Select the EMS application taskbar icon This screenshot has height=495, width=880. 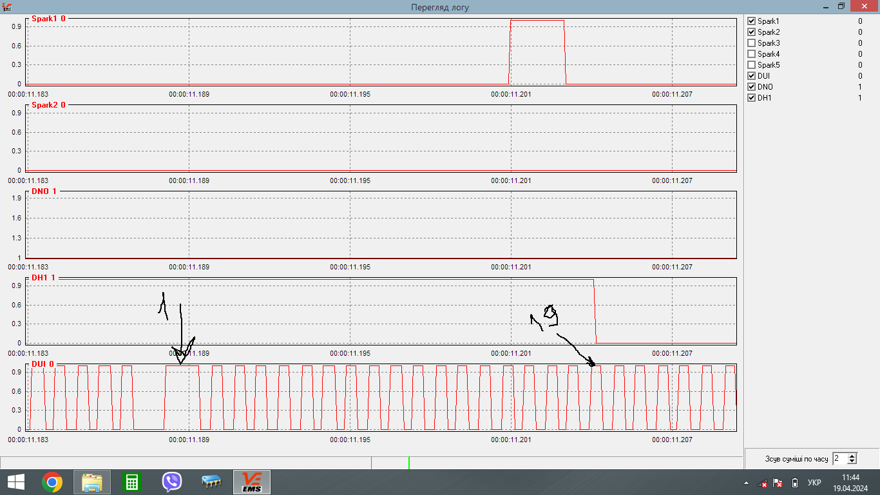click(251, 482)
